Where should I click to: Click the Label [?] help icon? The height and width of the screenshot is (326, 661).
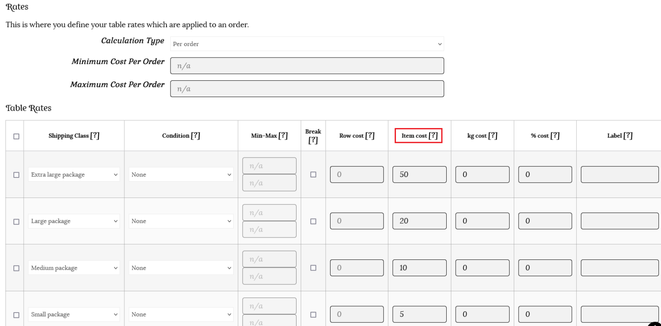628,136
